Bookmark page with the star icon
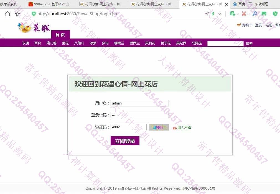 pos(18,14)
